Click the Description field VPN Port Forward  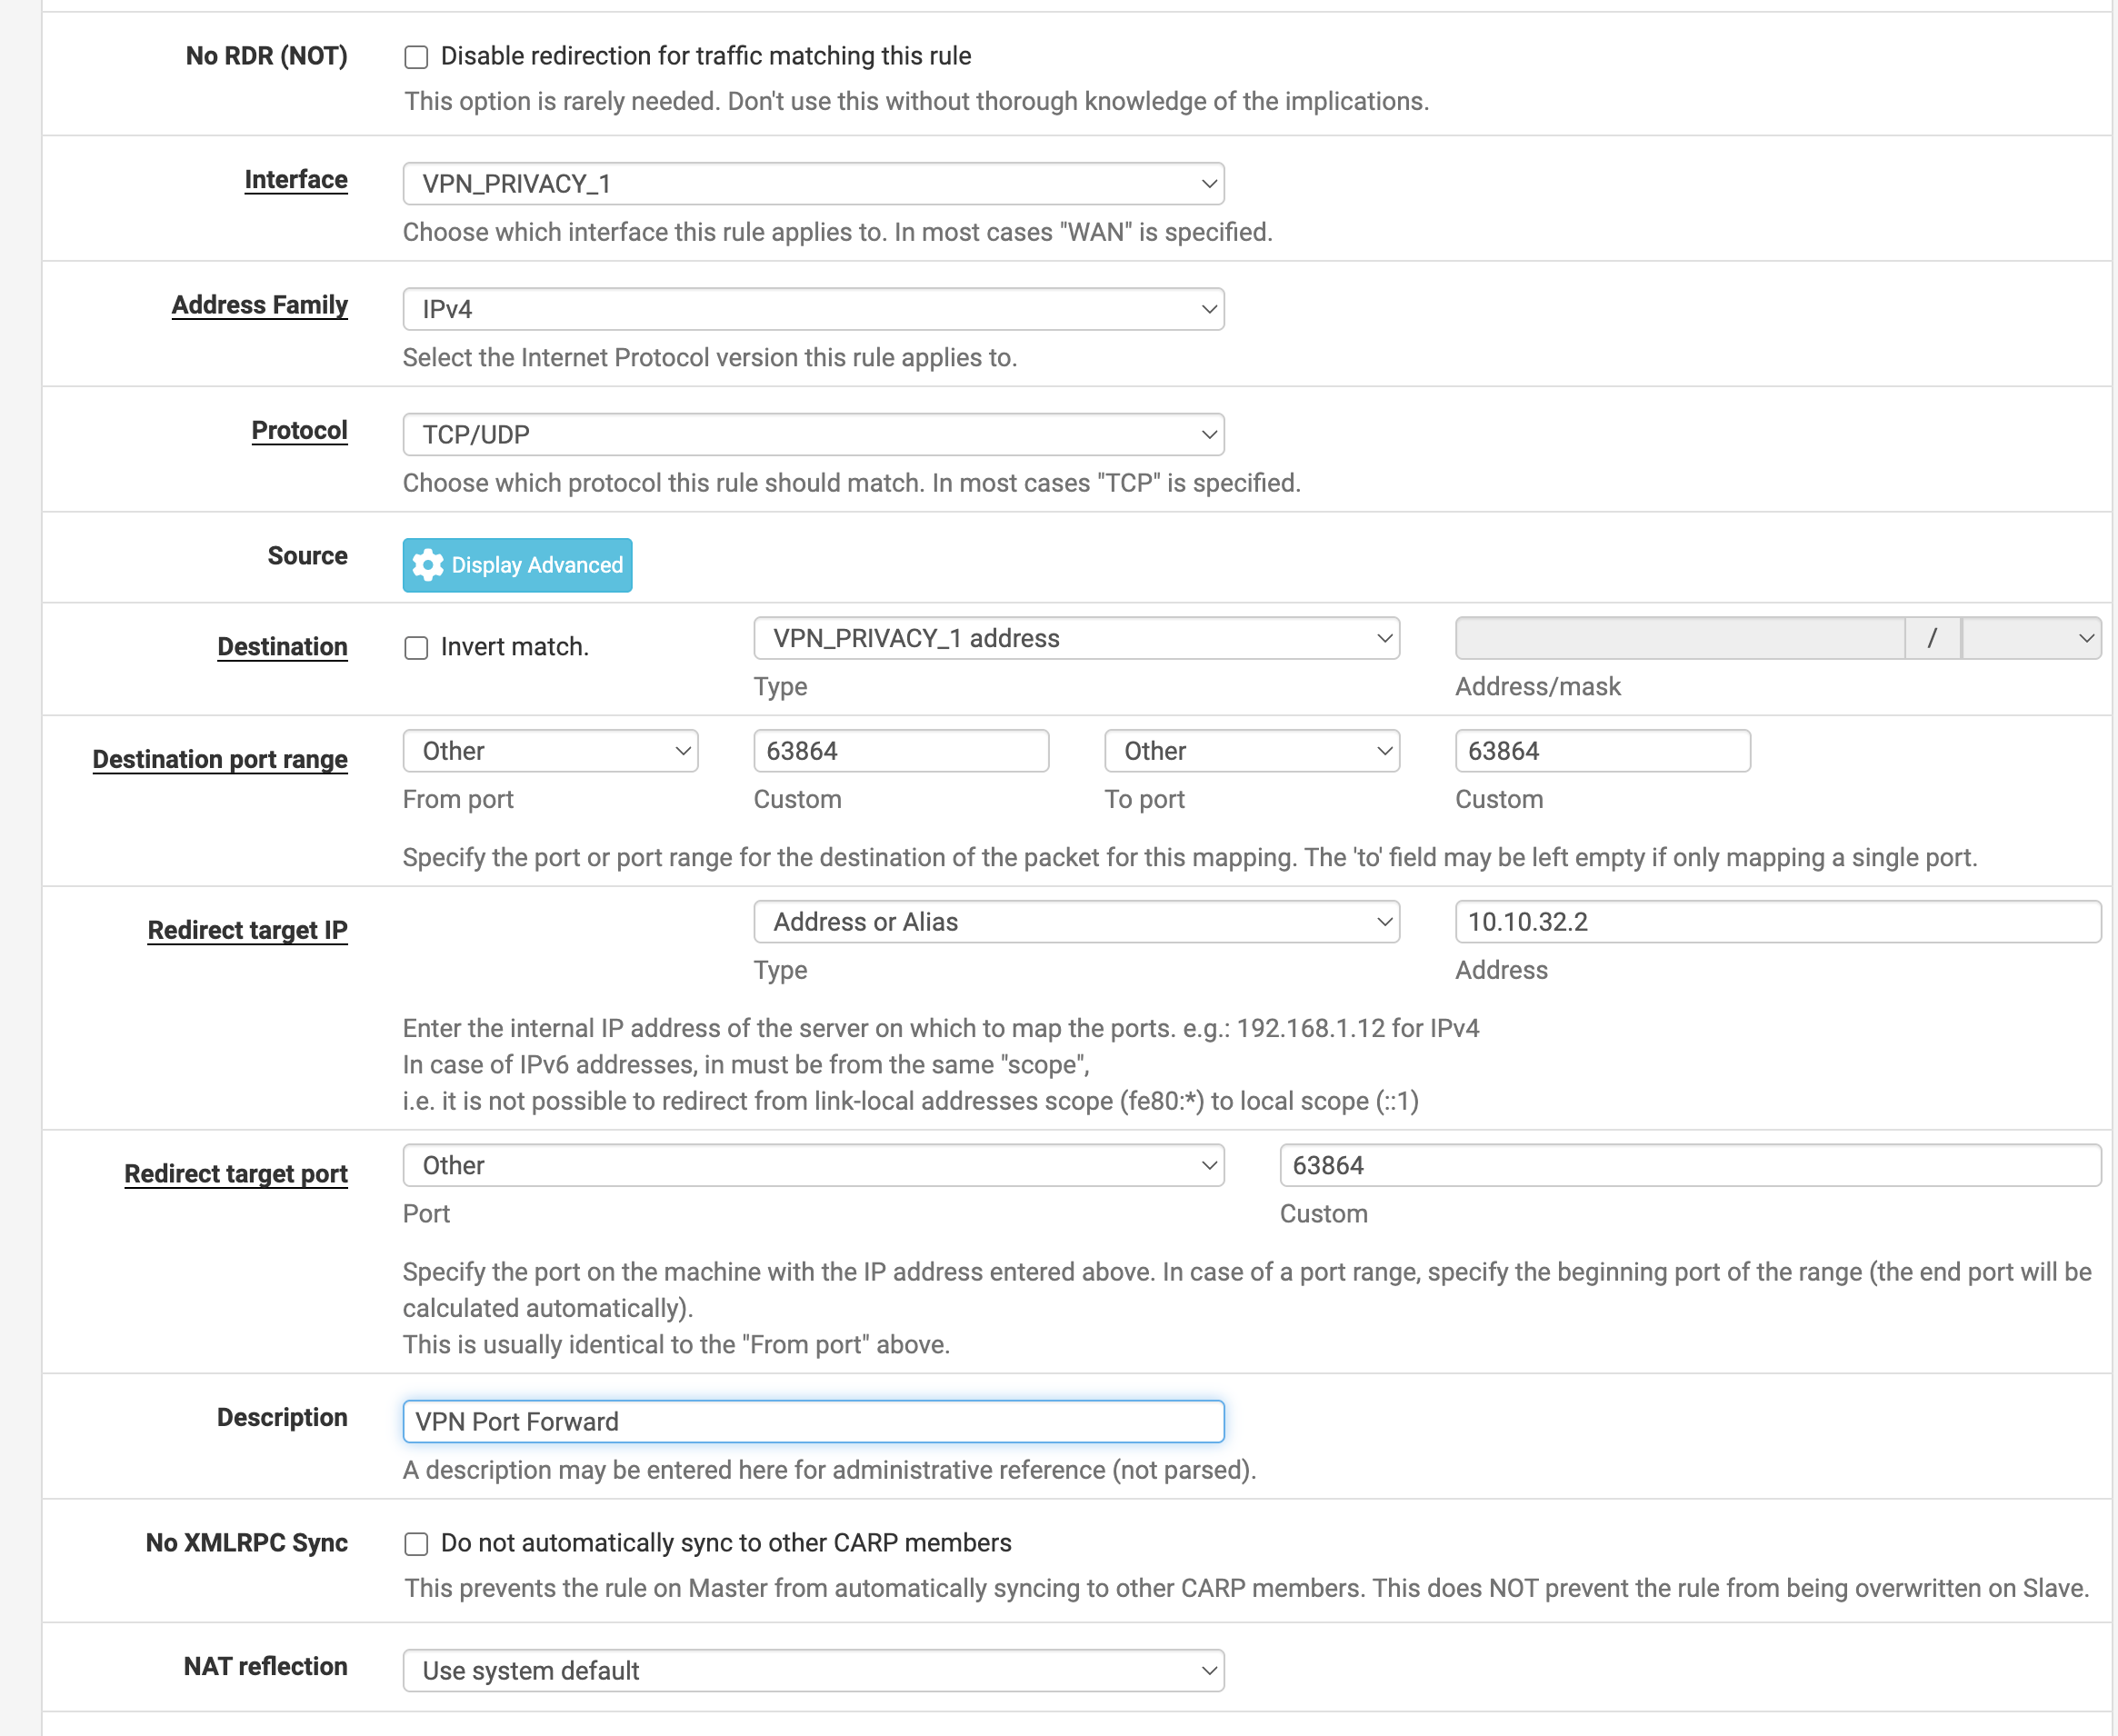tap(813, 1421)
